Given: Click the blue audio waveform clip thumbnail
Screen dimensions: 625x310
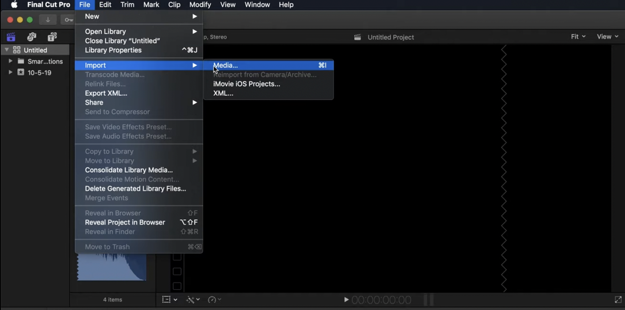Looking at the screenshot, I should 112,267.
